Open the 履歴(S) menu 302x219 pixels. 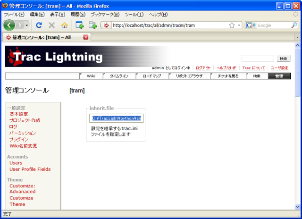(78, 15)
